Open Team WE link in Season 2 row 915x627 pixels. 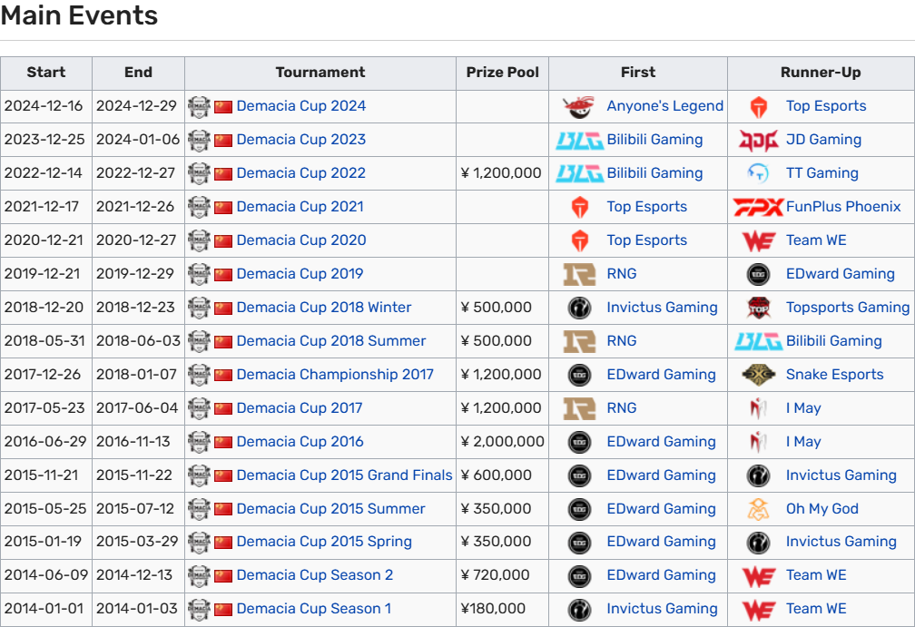[816, 575]
